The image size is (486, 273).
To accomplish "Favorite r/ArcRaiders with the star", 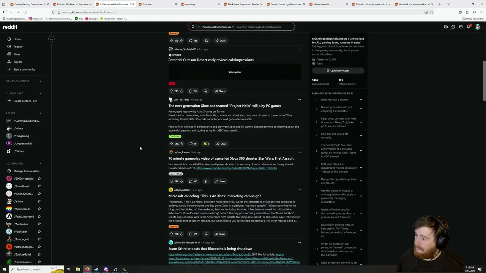I will click(39, 224).
